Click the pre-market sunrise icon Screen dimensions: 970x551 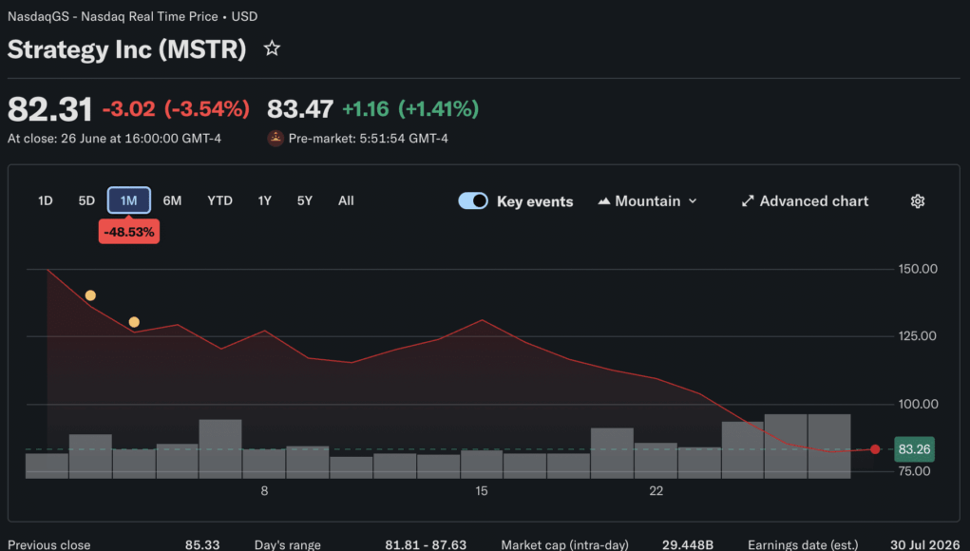click(276, 139)
